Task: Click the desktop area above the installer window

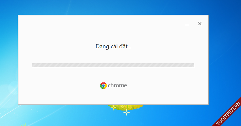Action: click(x=113, y=7)
